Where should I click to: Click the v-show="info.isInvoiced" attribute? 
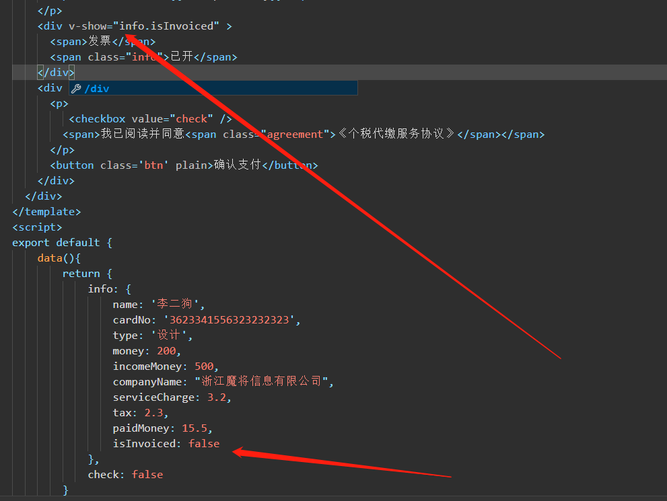pos(133,26)
